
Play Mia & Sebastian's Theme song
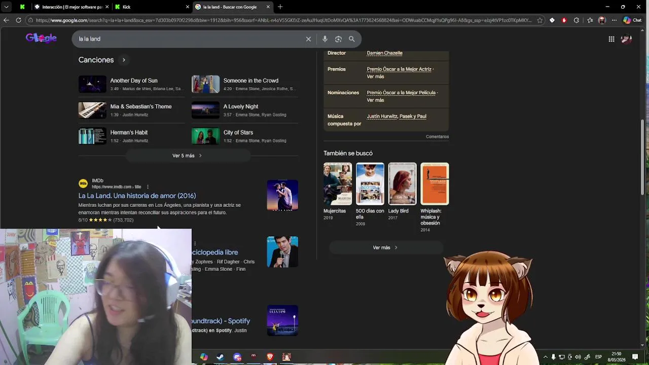tap(131, 110)
